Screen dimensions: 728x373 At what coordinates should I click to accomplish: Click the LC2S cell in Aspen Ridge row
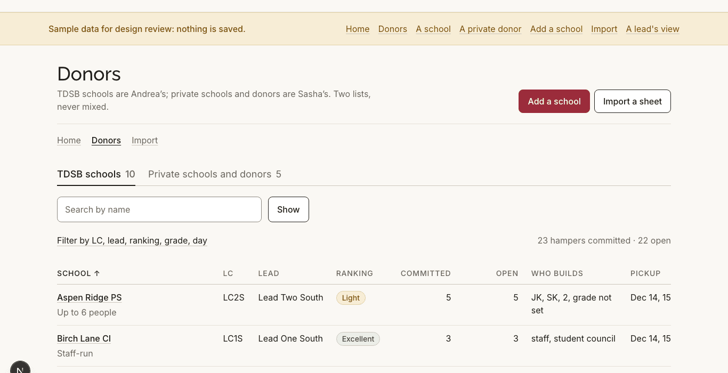click(233, 297)
